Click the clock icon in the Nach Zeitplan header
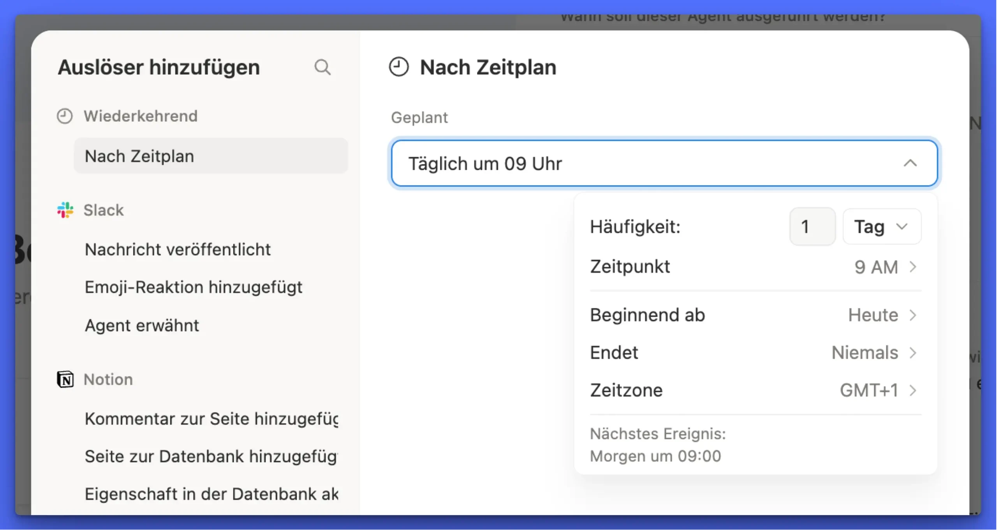The image size is (997, 530). (x=399, y=67)
